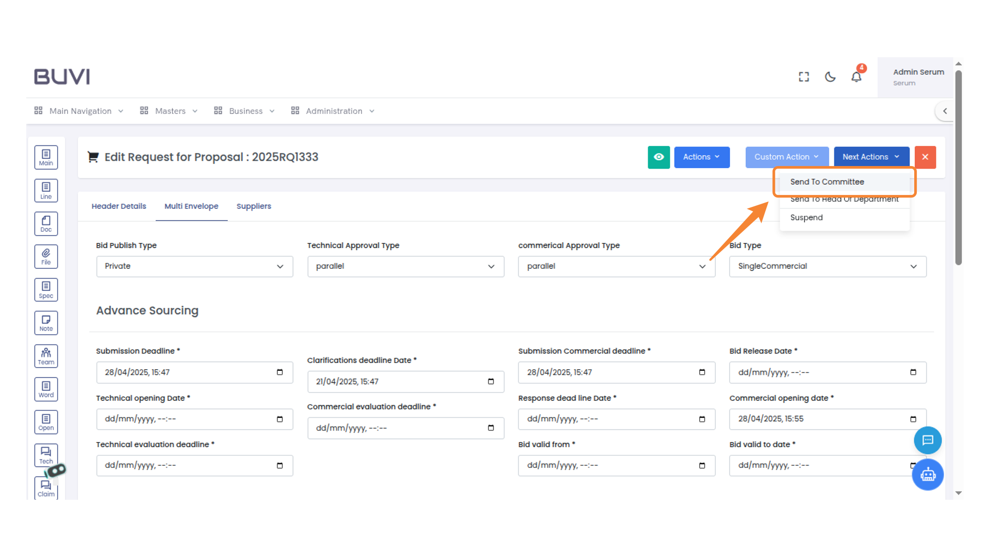990x557 pixels.
Task: Click the green eye view button
Action: coord(658,157)
